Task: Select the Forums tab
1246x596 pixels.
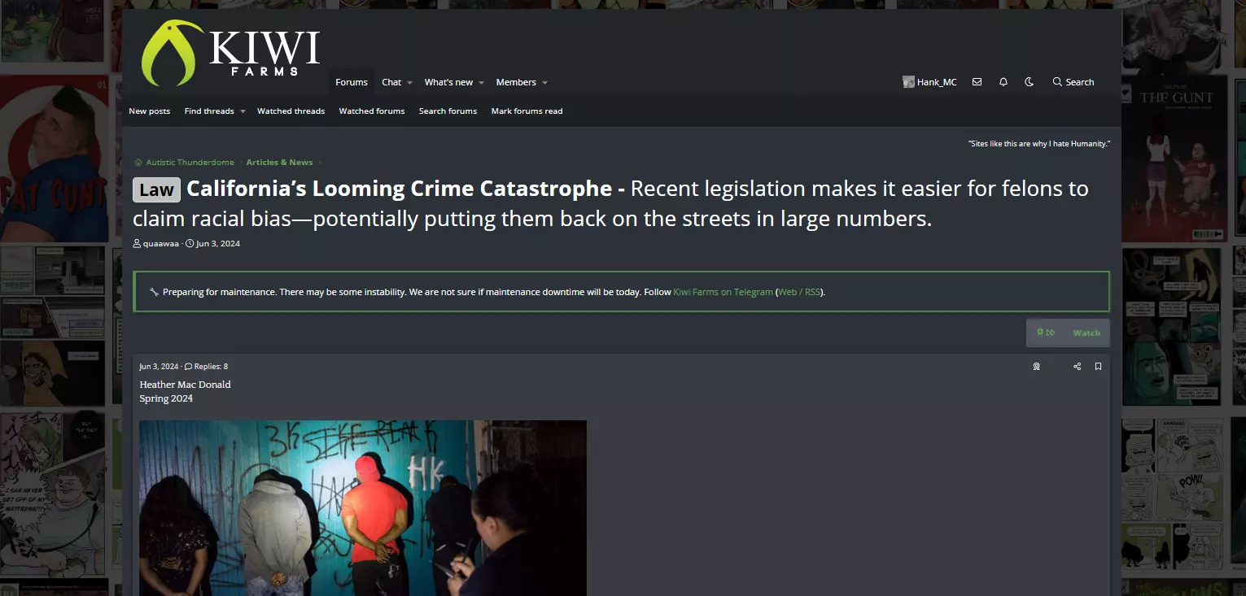Action: pyautogui.click(x=352, y=82)
